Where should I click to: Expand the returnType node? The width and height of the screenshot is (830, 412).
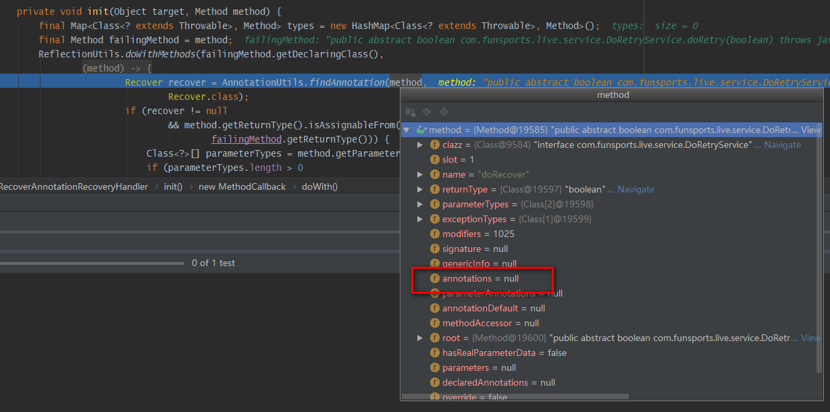(419, 189)
